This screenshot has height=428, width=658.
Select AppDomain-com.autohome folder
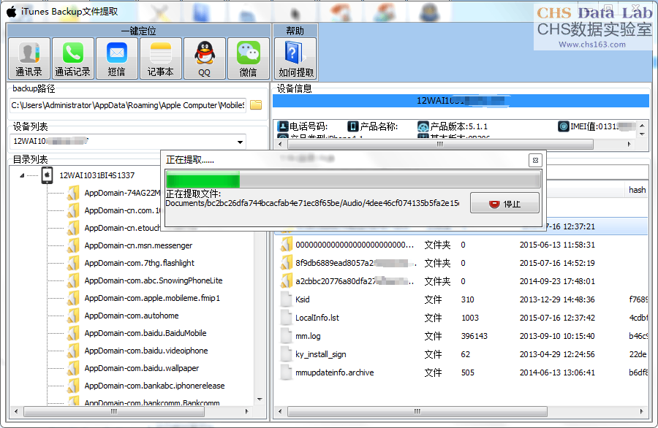(x=132, y=316)
